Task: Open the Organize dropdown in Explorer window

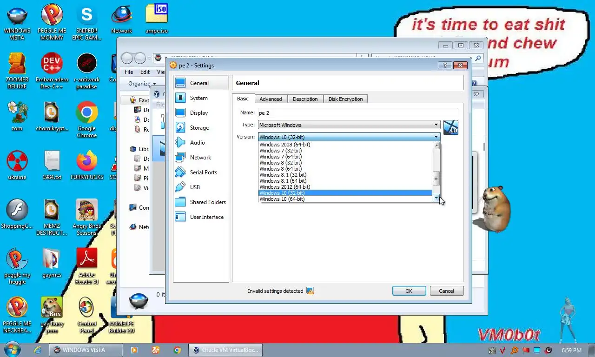Action: (142, 84)
